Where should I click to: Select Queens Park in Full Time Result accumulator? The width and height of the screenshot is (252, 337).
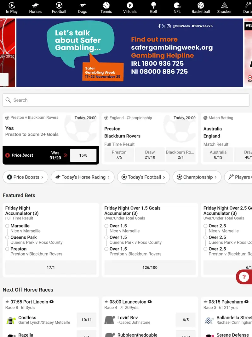pos(7,238)
